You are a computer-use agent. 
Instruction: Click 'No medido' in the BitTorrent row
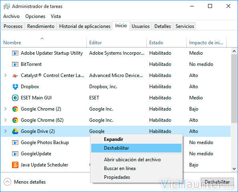tap(201, 64)
